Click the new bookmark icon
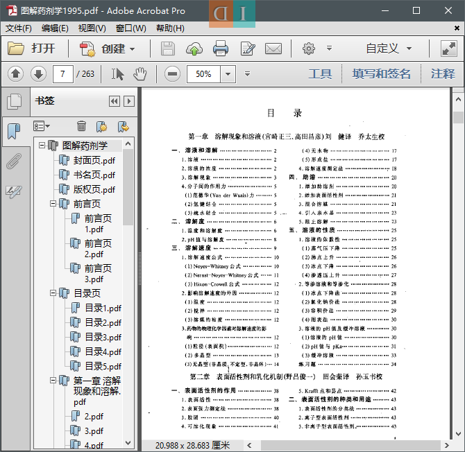 click(x=102, y=126)
